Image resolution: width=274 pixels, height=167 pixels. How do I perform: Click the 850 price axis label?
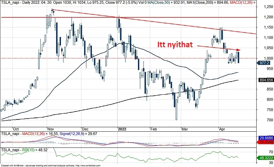tap(270, 89)
